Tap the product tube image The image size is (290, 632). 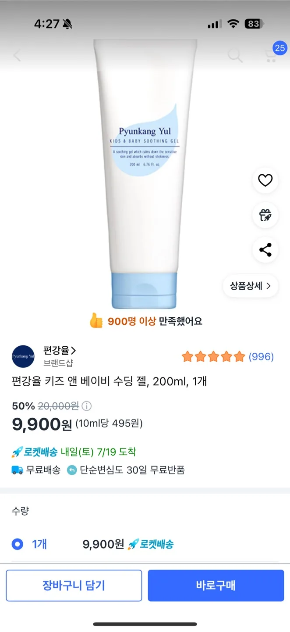click(x=145, y=176)
